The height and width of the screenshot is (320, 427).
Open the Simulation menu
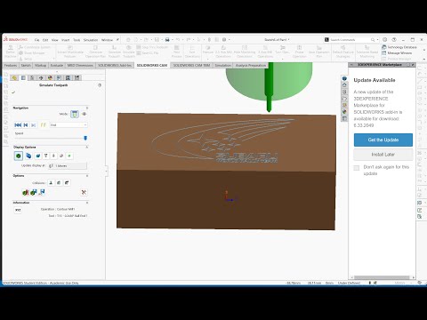tap(91, 40)
